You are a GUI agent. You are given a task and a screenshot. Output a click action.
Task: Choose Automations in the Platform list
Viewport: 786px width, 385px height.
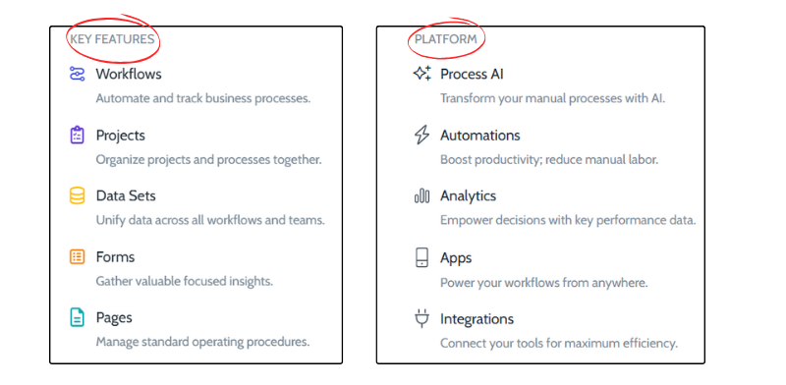point(480,136)
